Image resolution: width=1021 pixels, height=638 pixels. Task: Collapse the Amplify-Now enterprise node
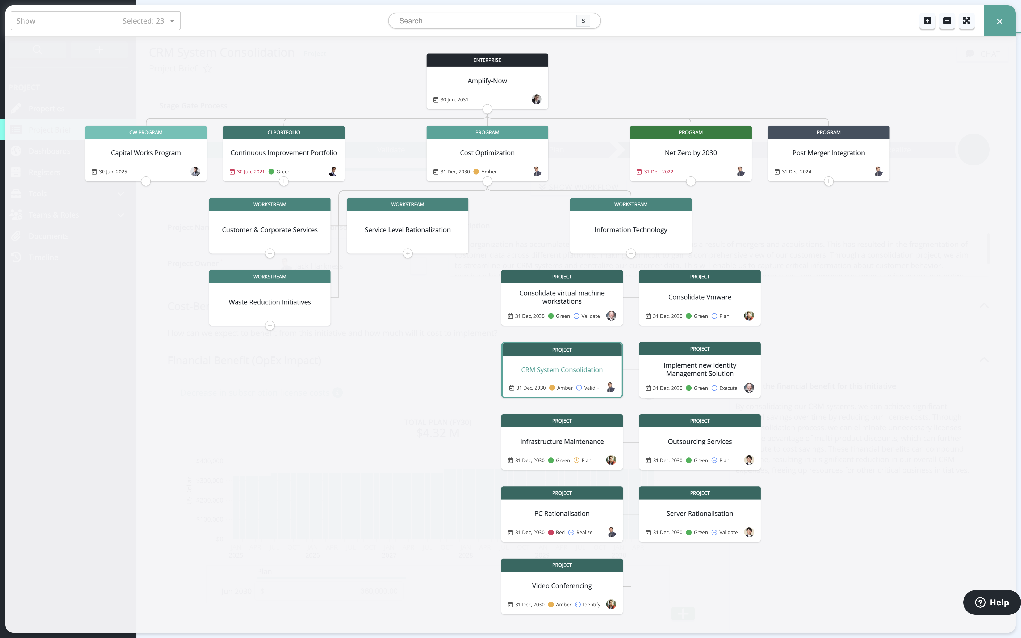[487, 109]
